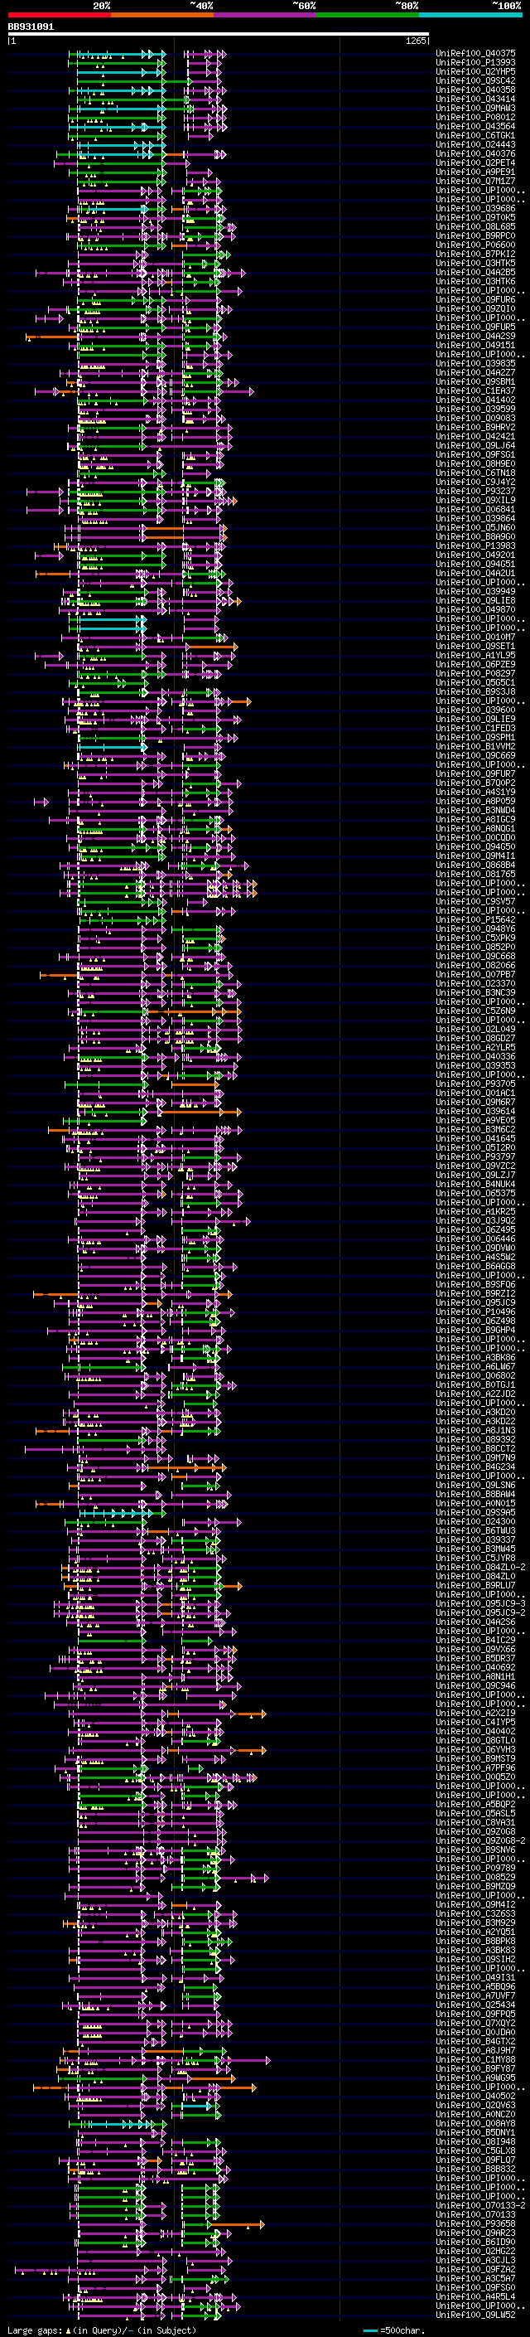This screenshot has height=2337, width=530.
Task: Click the red 20% identity legend bar
Action: coord(60,15)
